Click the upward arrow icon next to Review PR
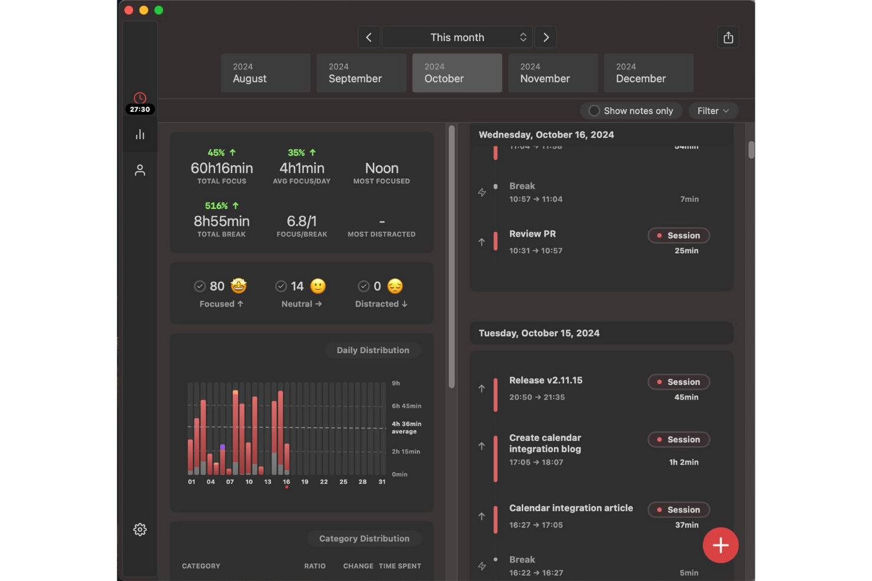872x581 pixels. point(482,242)
